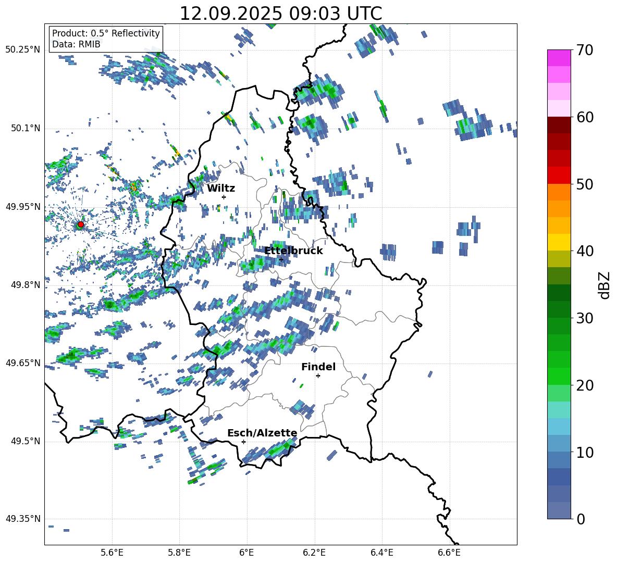Click the Ettelbruck city label

coord(293,251)
